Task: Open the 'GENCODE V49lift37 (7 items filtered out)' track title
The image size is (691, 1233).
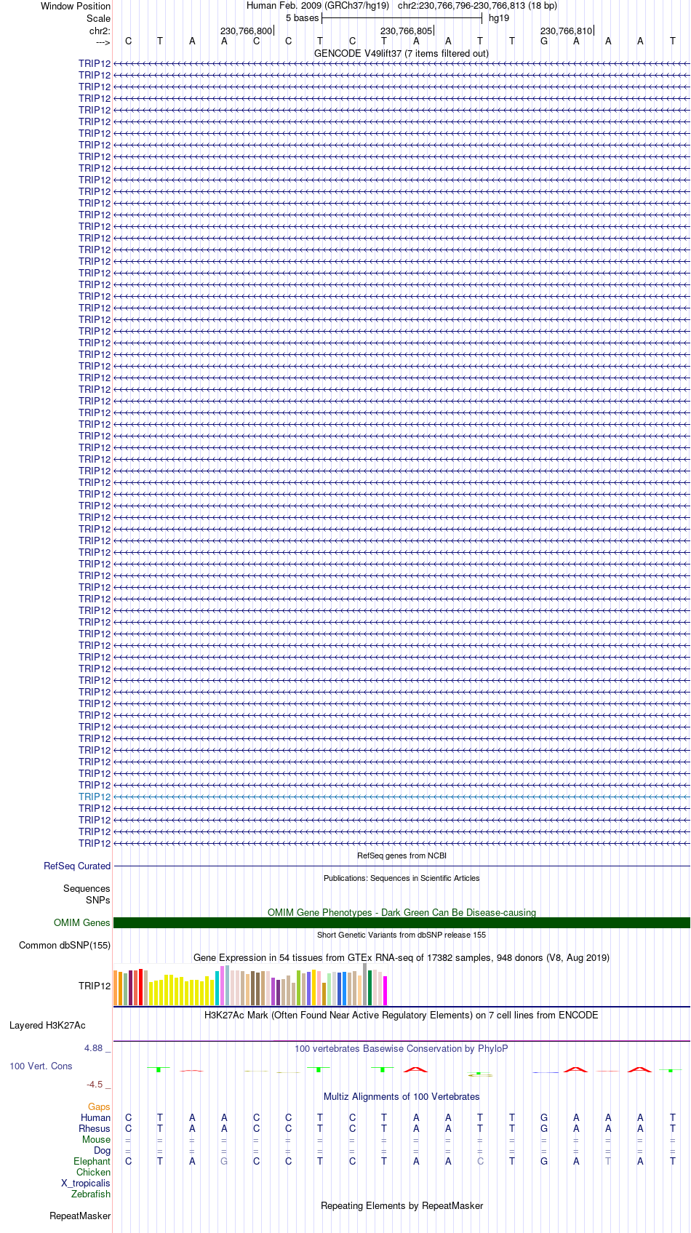Action: coord(402,53)
